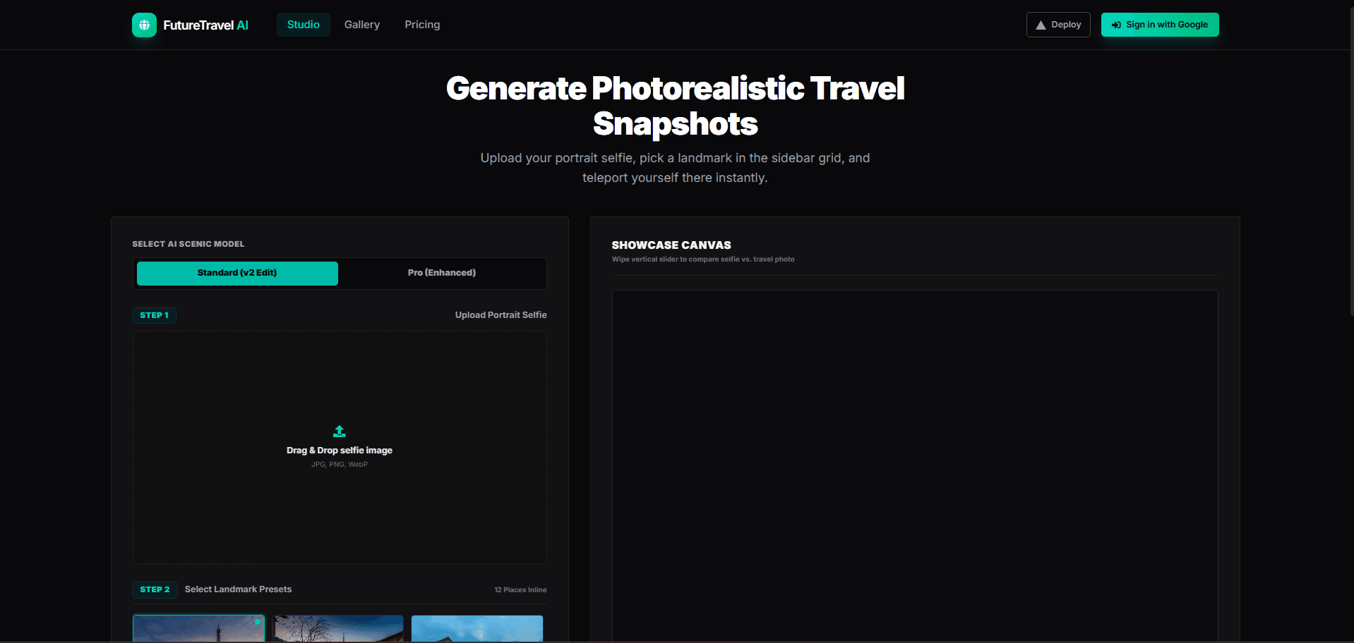Click the sign-in arrow icon beside Google
The image size is (1354, 643).
(1116, 25)
